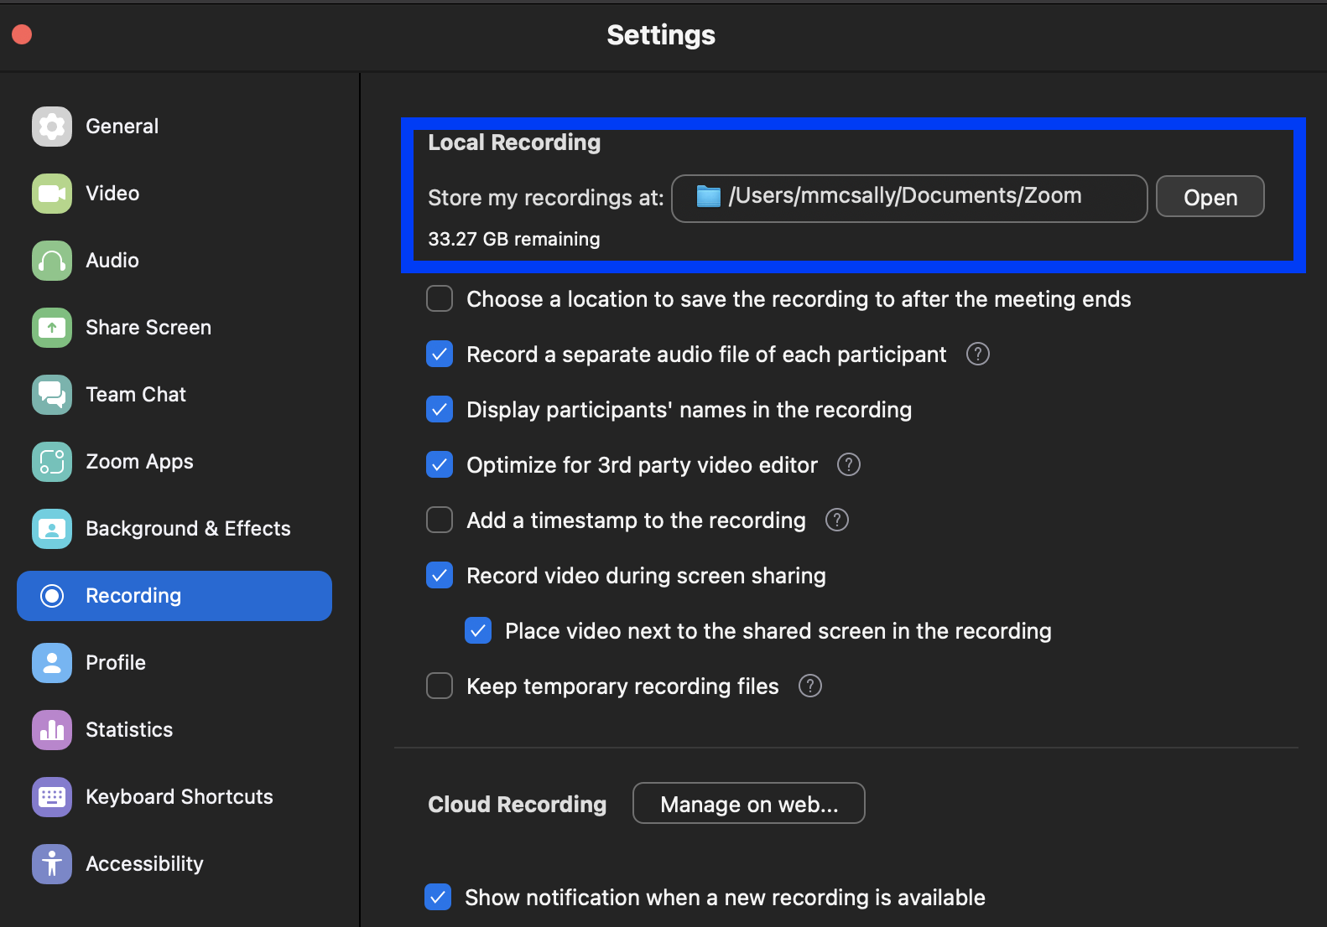Screen dimensions: 1327x927
Task: Open the recordings folder path selector
Action: click(x=908, y=198)
